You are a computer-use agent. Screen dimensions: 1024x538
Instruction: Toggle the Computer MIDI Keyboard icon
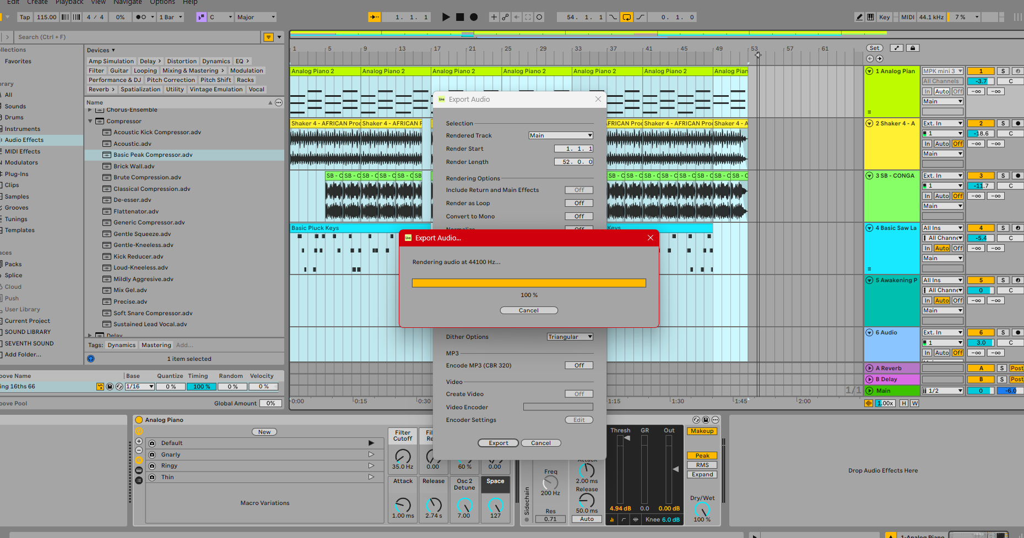(870, 17)
